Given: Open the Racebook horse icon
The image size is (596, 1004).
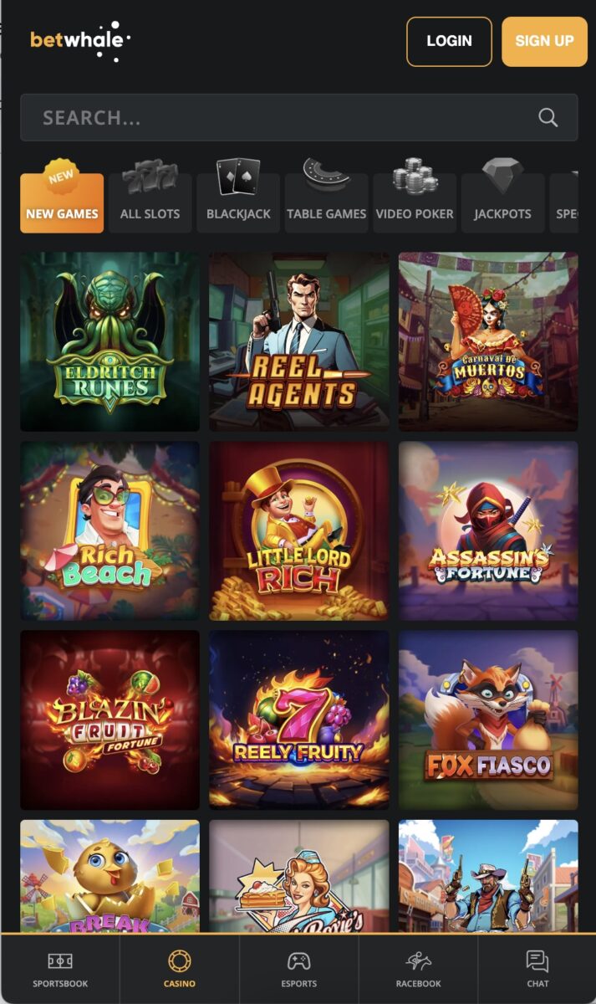Looking at the screenshot, I should click(419, 960).
